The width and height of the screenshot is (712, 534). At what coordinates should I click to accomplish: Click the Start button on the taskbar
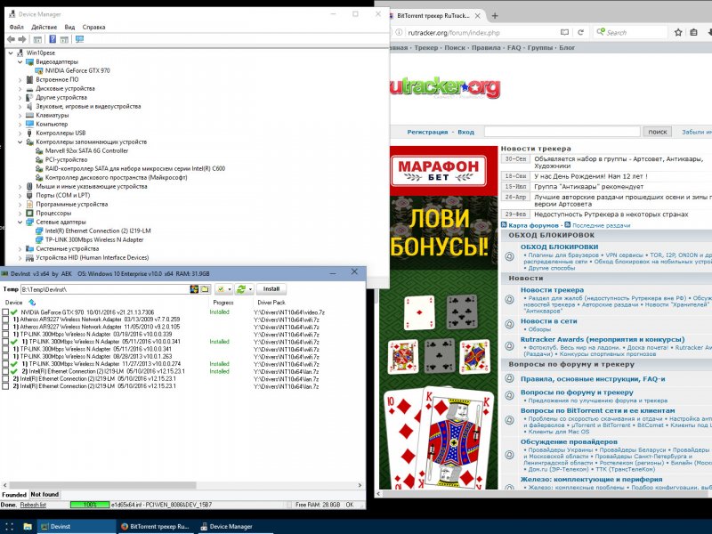pos(9,526)
